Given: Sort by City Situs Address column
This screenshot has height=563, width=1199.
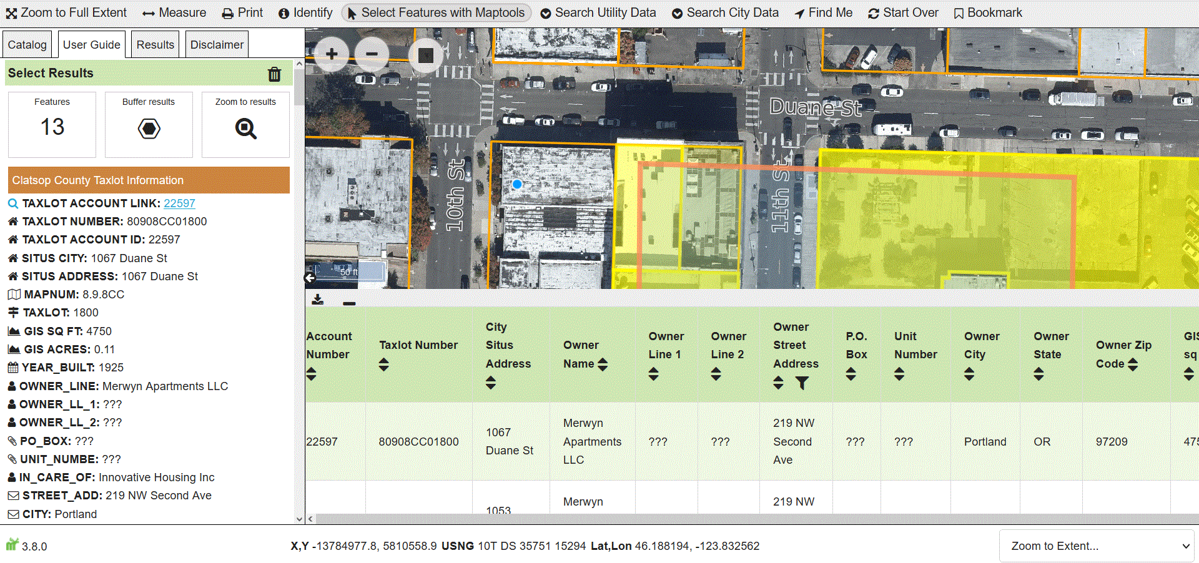Looking at the screenshot, I should point(491,383).
